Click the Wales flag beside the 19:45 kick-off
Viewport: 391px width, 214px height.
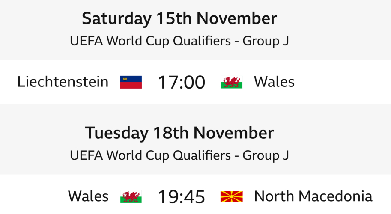[131, 197]
